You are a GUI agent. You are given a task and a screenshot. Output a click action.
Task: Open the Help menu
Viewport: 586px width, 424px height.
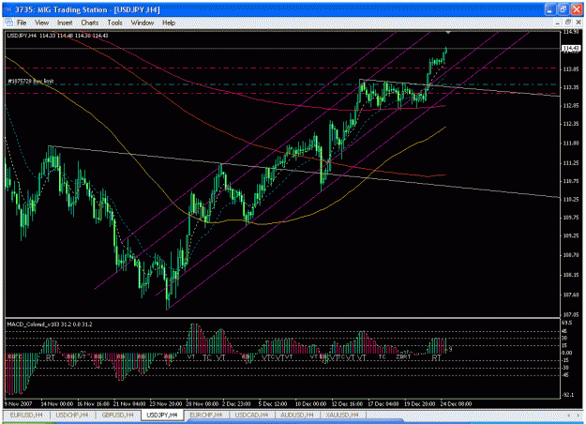tap(169, 23)
